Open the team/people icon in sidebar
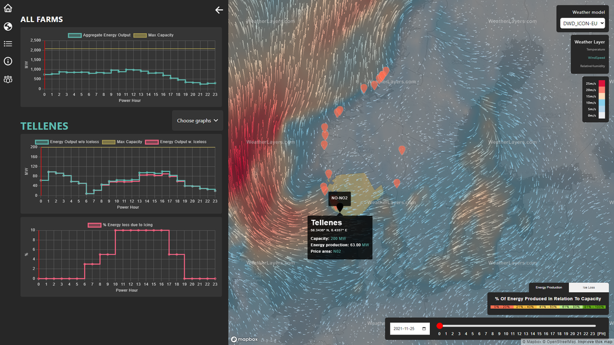 [8, 79]
